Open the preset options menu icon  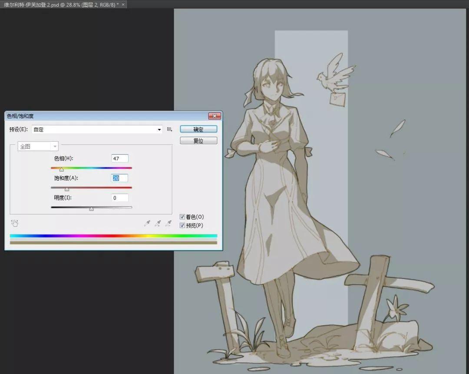click(x=170, y=129)
